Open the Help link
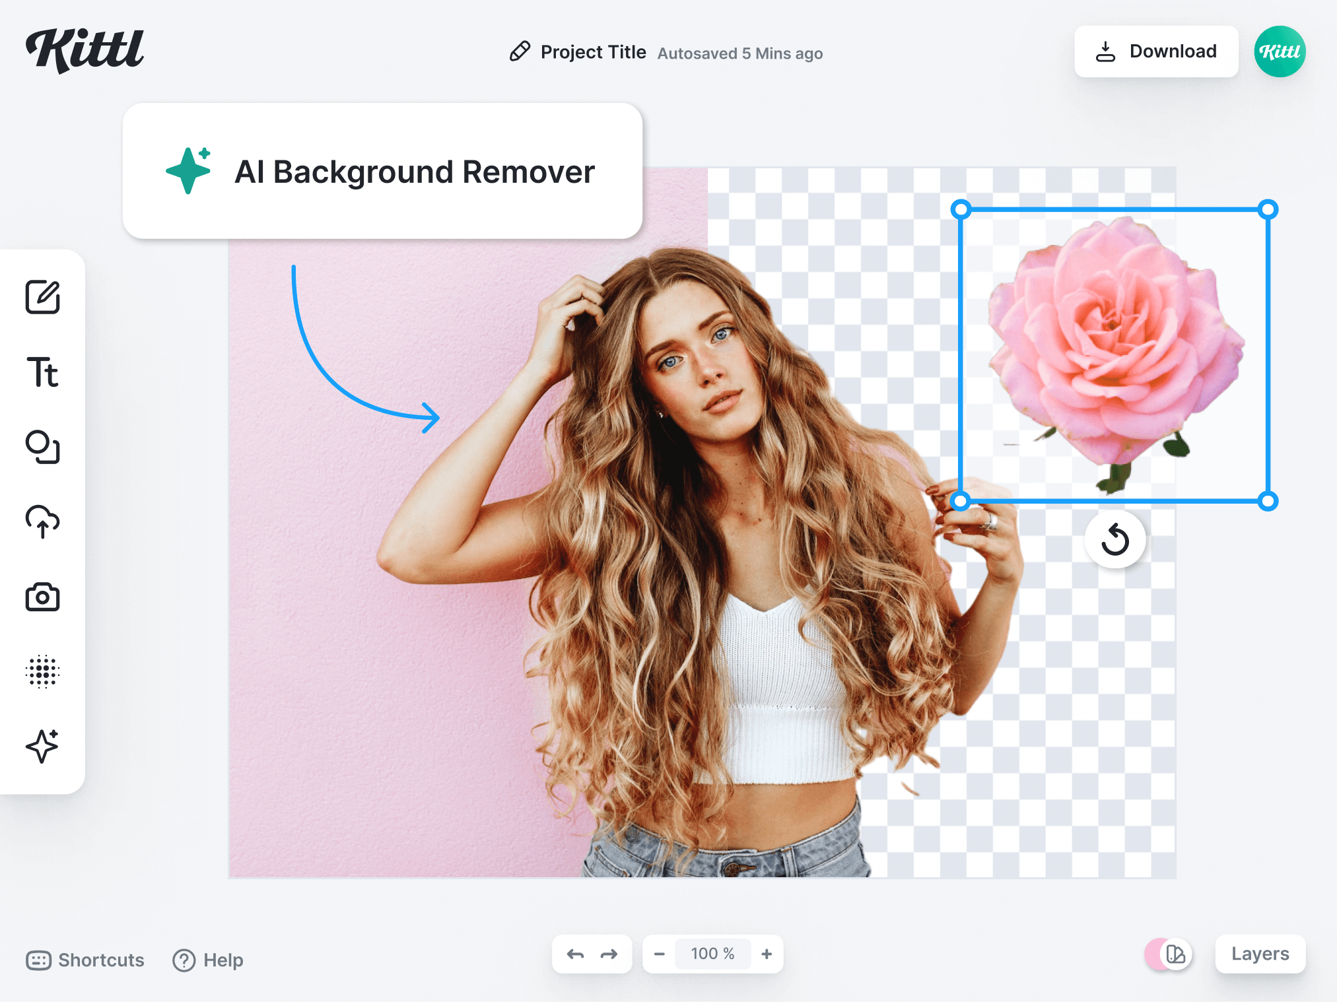1337x1002 pixels. coord(208,960)
